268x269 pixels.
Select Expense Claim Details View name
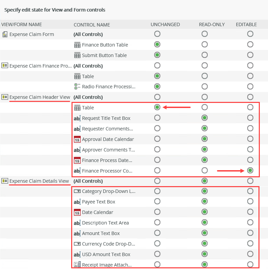coord(39,181)
